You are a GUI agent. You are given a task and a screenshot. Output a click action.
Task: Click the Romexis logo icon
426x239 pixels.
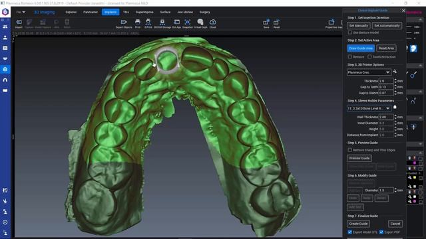(x=5, y=12)
